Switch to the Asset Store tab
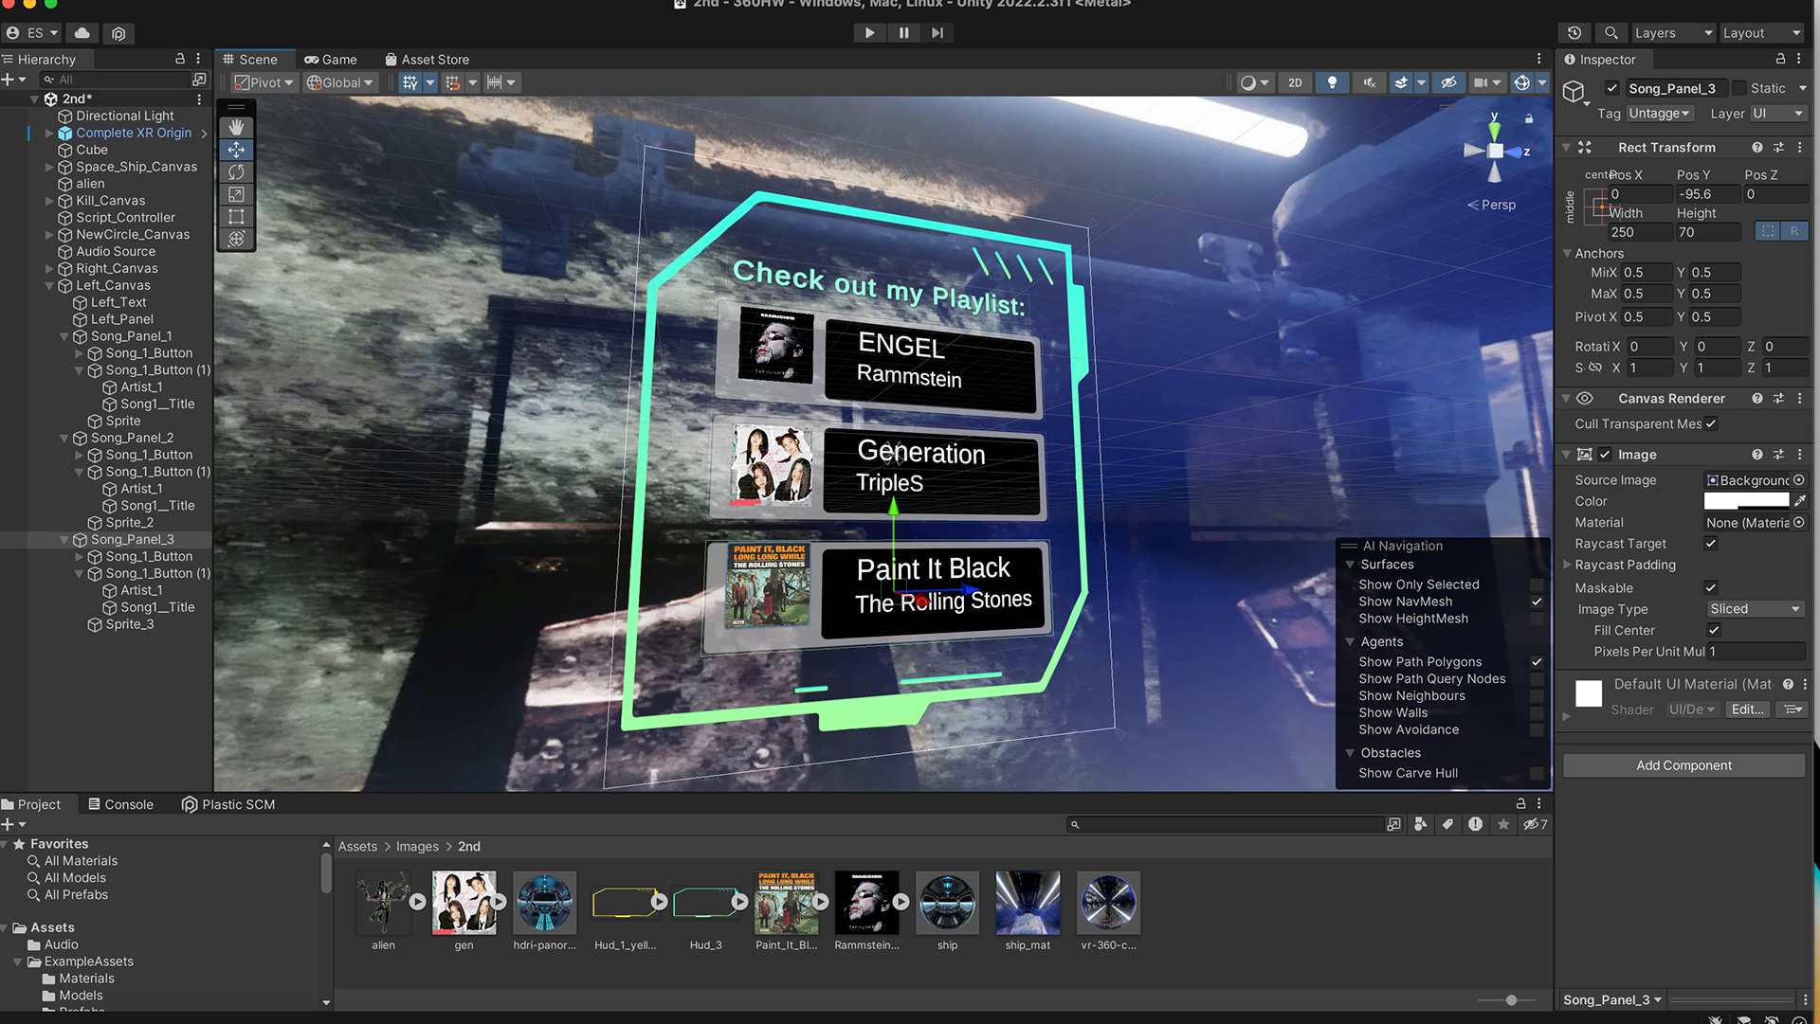The width and height of the screenshot is (1820, 1024). (x=427, y=60)
